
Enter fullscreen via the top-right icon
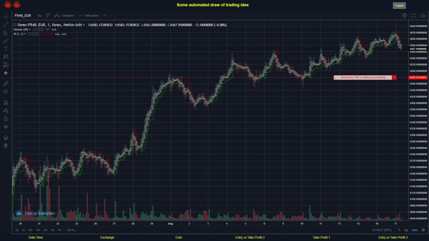[413, 15]
